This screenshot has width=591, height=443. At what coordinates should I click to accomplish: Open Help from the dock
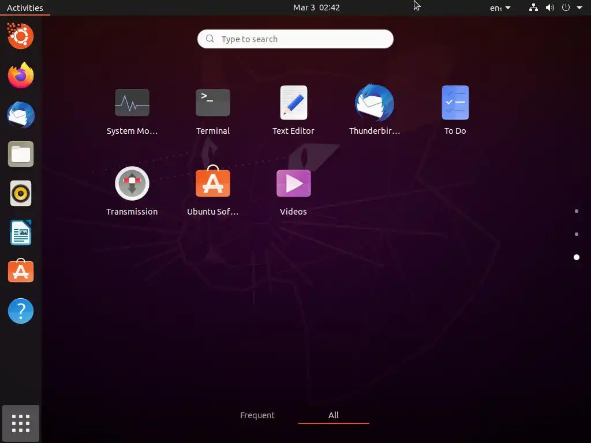click(x=21, y=311)
